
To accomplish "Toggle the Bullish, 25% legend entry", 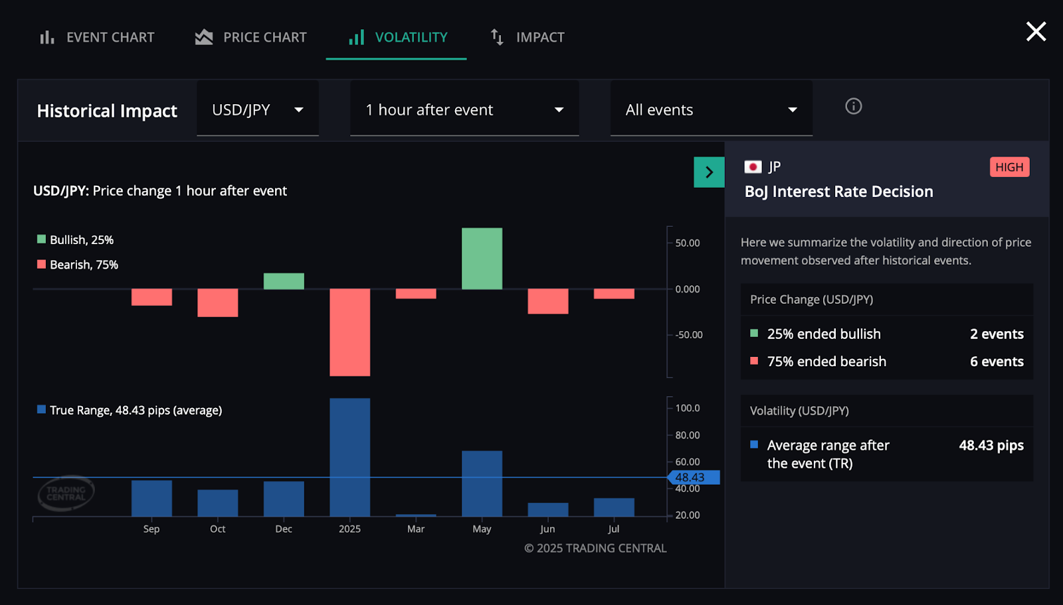I will pos(75,240).
